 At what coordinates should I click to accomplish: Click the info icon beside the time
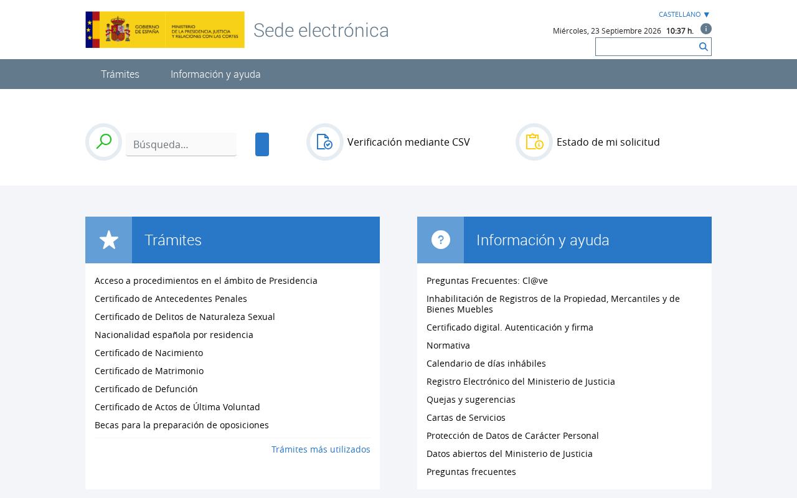706,29
